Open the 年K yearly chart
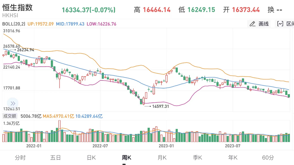This screenshot has height=165, width=294. (233, 158)
